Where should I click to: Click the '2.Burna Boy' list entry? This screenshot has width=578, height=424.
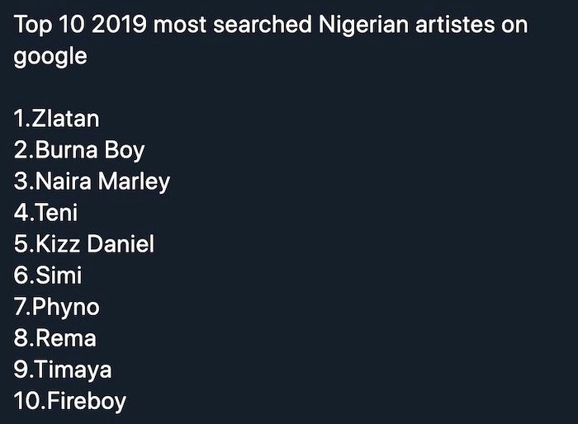(x=79, y=151)
